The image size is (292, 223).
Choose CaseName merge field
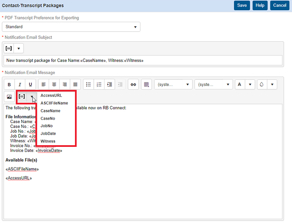point(56,111)
